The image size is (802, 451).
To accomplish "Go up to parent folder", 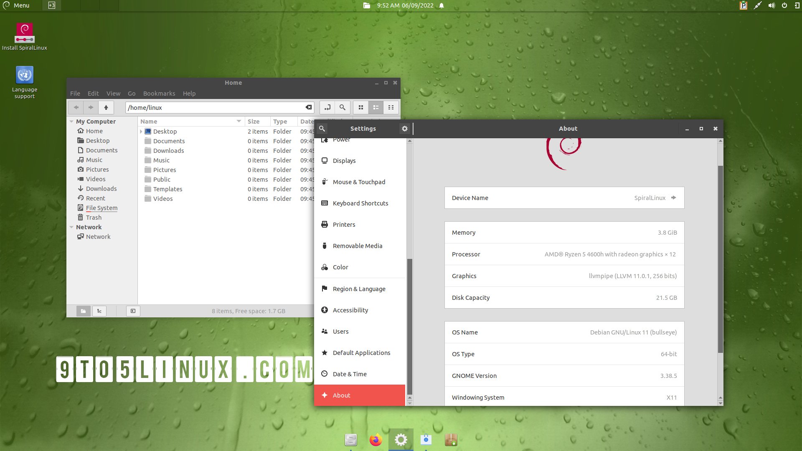I will point(106,107).
